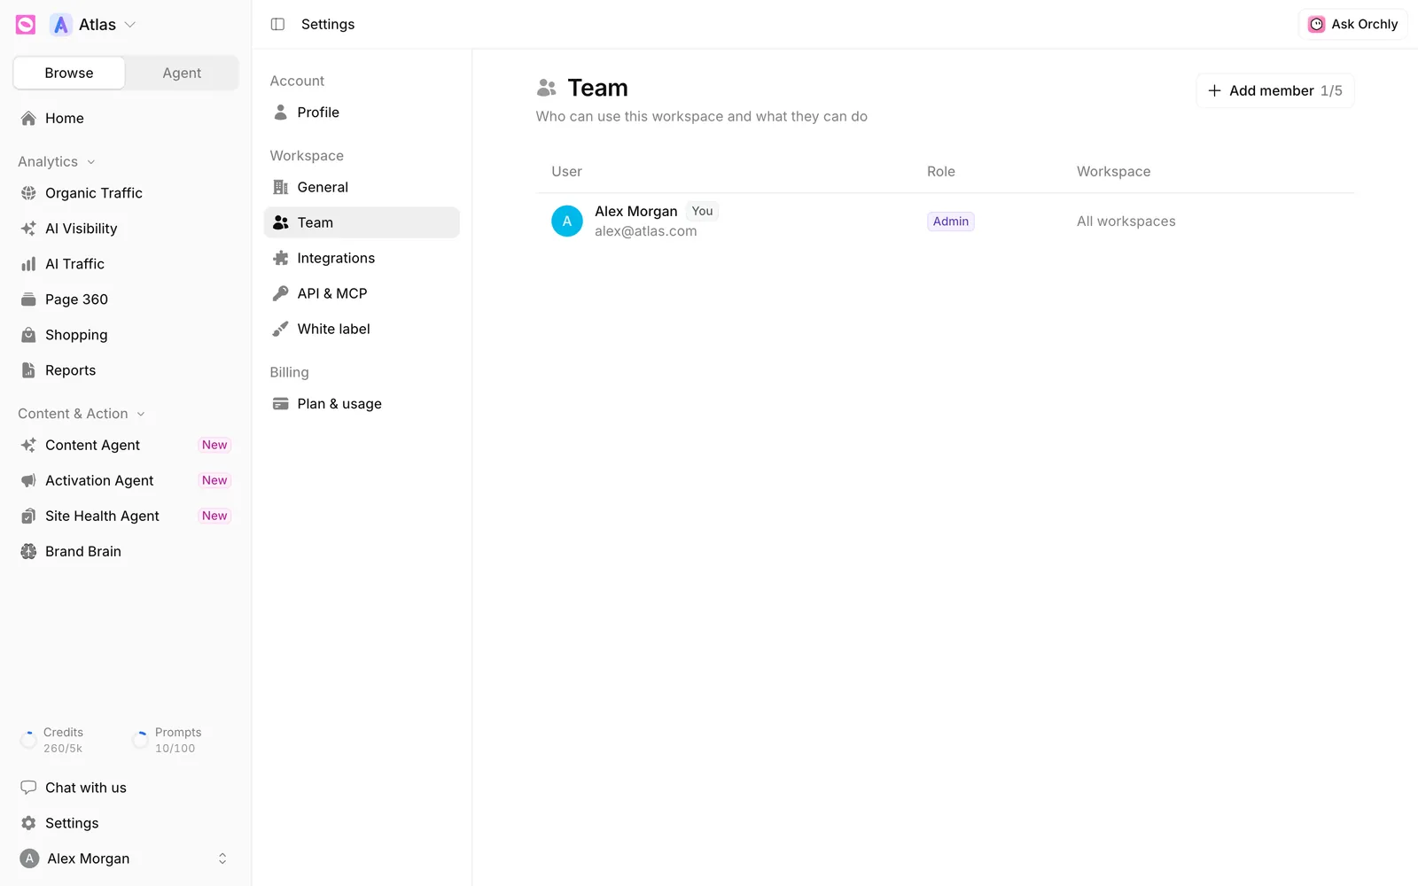The width and height of the screenshot is (1418, 886).
Task: Switch to the Browse tab
Action: click(x=69, y=73)
